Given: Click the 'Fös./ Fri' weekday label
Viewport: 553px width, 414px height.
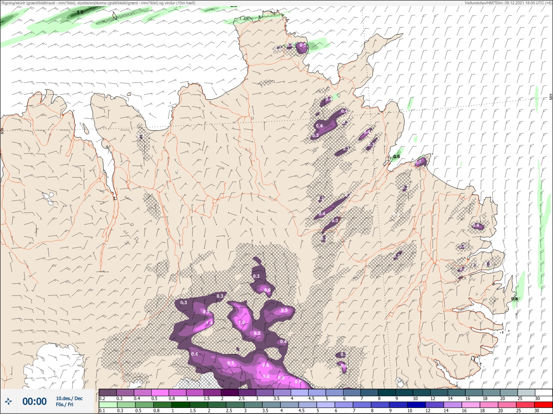Looking at the screenshot, I should pos(64,405).
